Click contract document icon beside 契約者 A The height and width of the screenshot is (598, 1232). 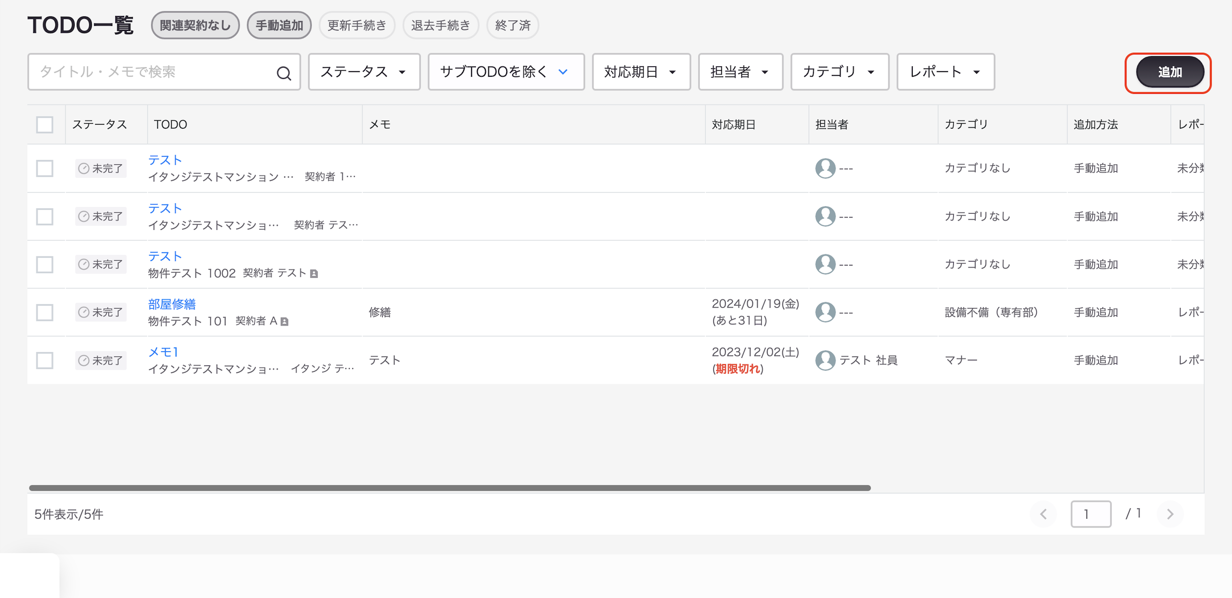[x=285, y=321]
